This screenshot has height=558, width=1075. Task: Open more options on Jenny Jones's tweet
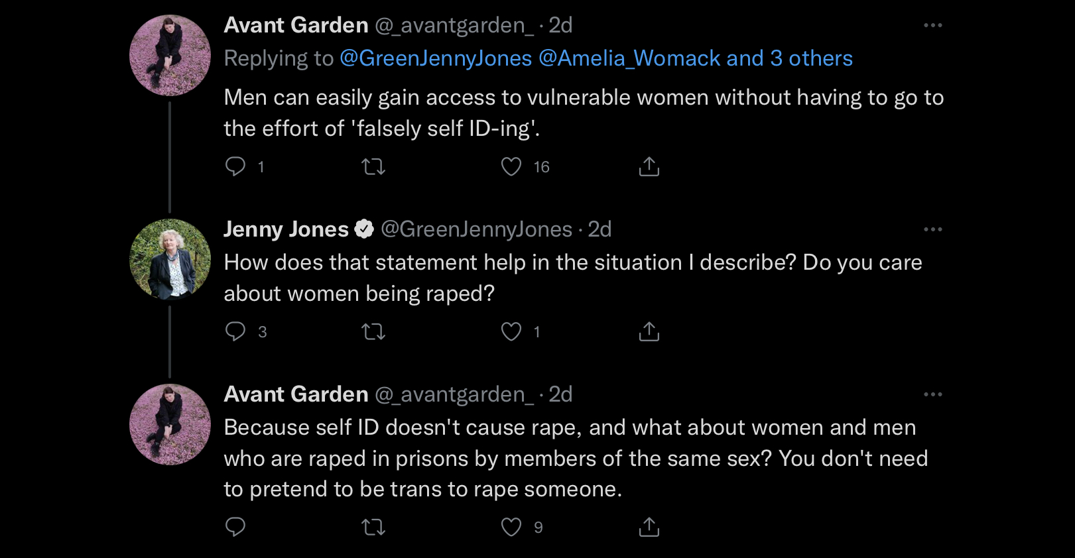point(933,229)
